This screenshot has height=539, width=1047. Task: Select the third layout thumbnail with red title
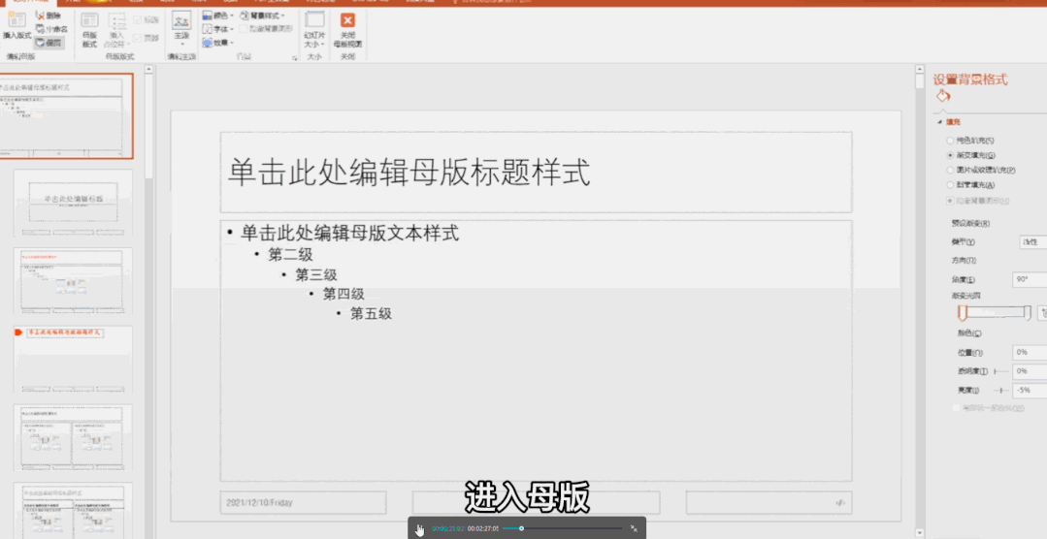coord(73,281)
